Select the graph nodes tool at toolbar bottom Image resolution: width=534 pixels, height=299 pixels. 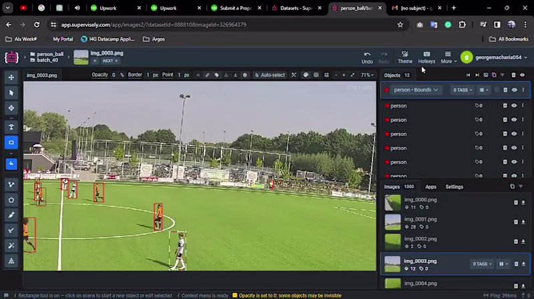coord(11,261)
